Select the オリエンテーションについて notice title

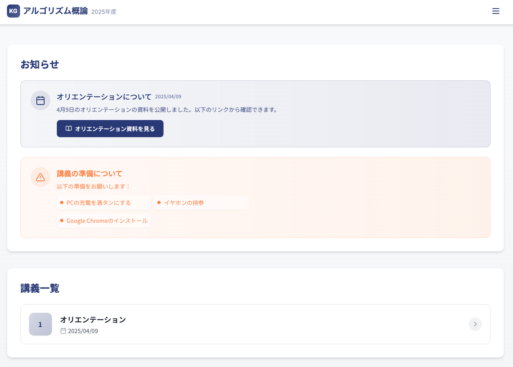tap(104, 97)
